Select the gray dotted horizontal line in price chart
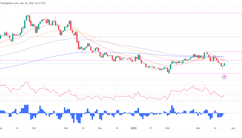The width and height of the screenshot is (242, 138). pyautogui.click(x=129, y=37)
